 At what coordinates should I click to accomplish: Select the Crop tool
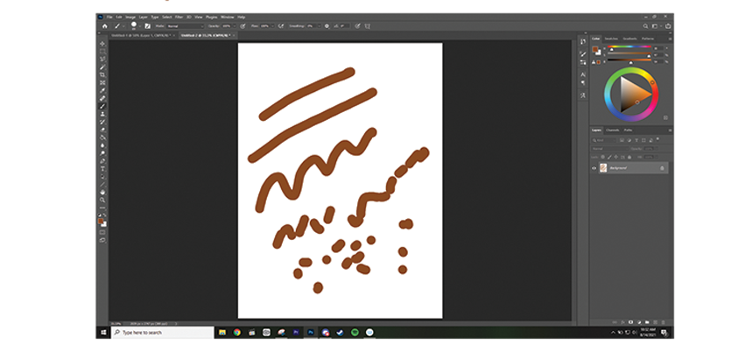click(102, 74)
